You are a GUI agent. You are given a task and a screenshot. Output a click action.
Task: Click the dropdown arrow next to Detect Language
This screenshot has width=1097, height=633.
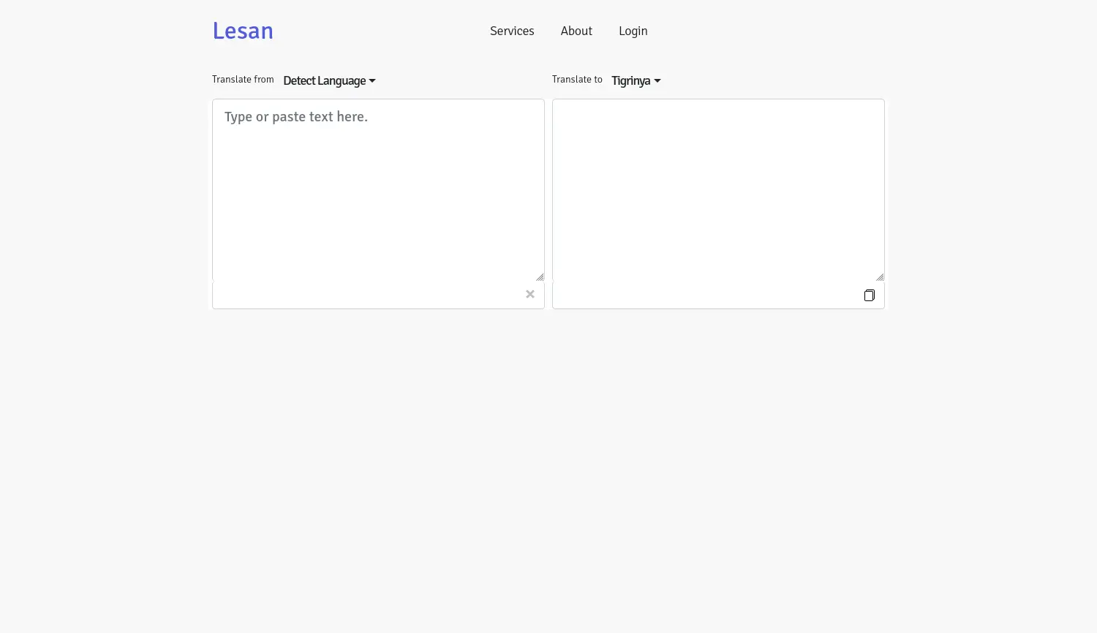point(372,80)
